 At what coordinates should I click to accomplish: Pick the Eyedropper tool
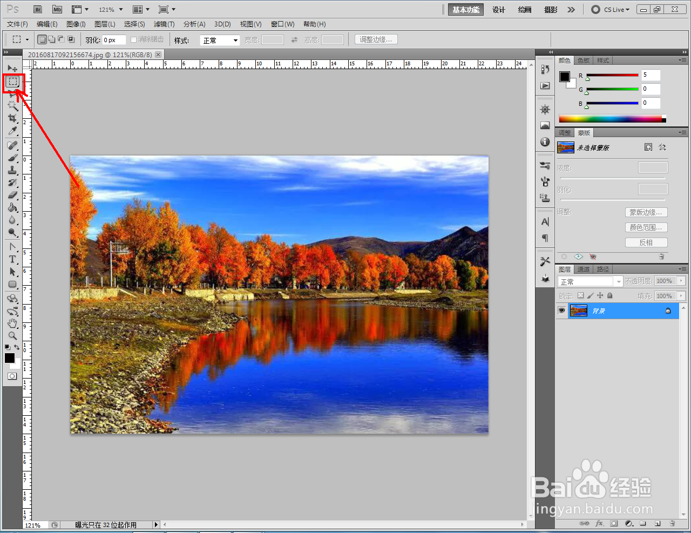pos(12,131)
